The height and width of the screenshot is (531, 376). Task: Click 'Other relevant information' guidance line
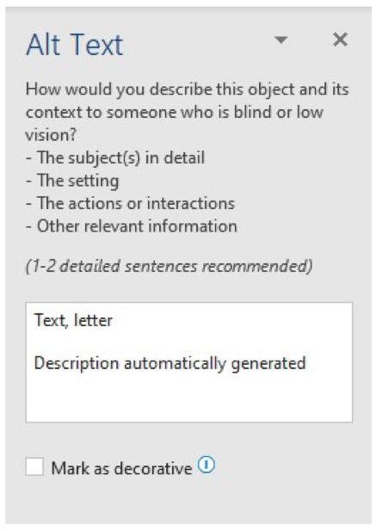[x=132, y=226]
